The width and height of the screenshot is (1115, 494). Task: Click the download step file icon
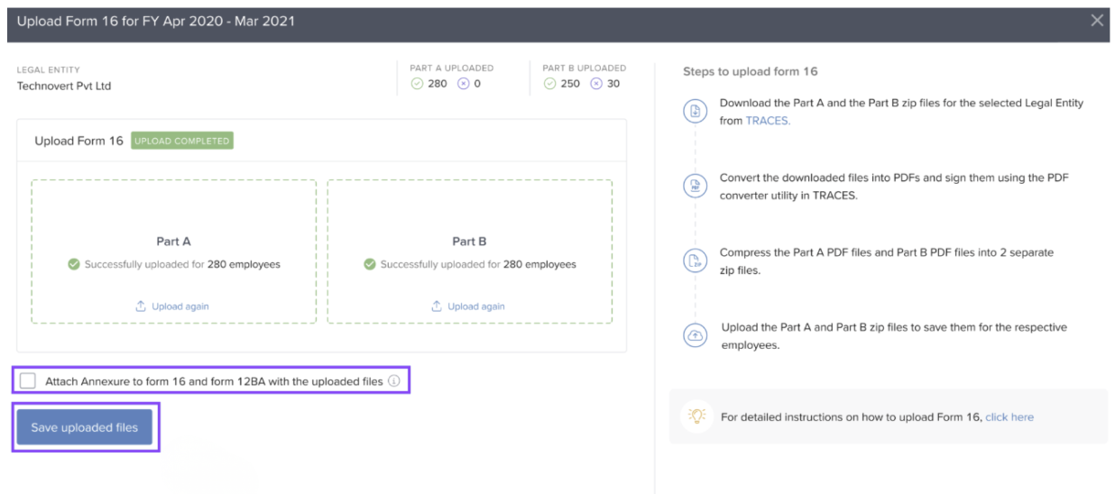tap(695, 112)
